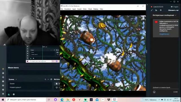Remove scene with the minus icon
181x102 pixels.
coord(48,79)
